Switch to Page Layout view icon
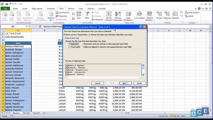The width and height of the screenshot is (213, 120). coord(175,116)
